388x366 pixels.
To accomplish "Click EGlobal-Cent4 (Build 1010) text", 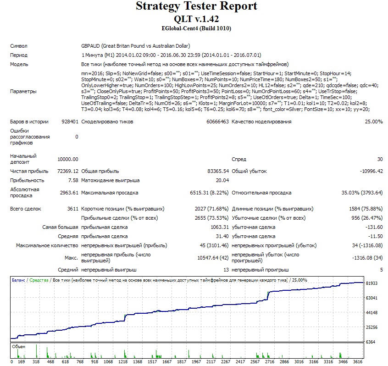I will click(196, 28).
